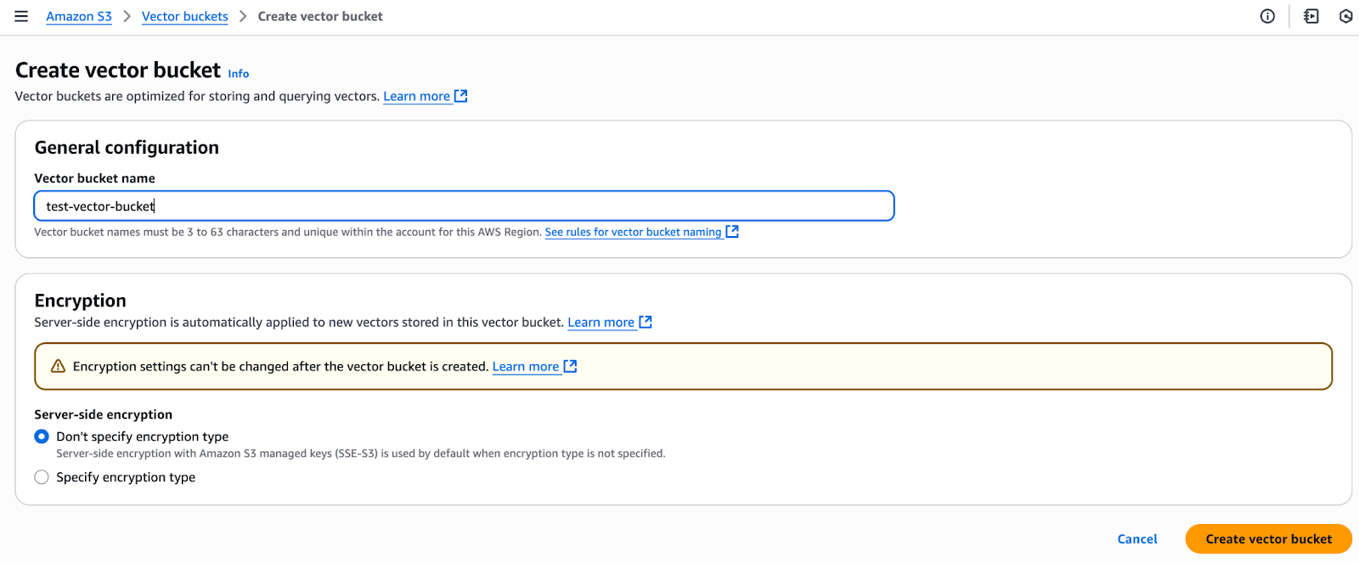
Task: Click external link icon after bucket naming rules
Action: point(732,231)
